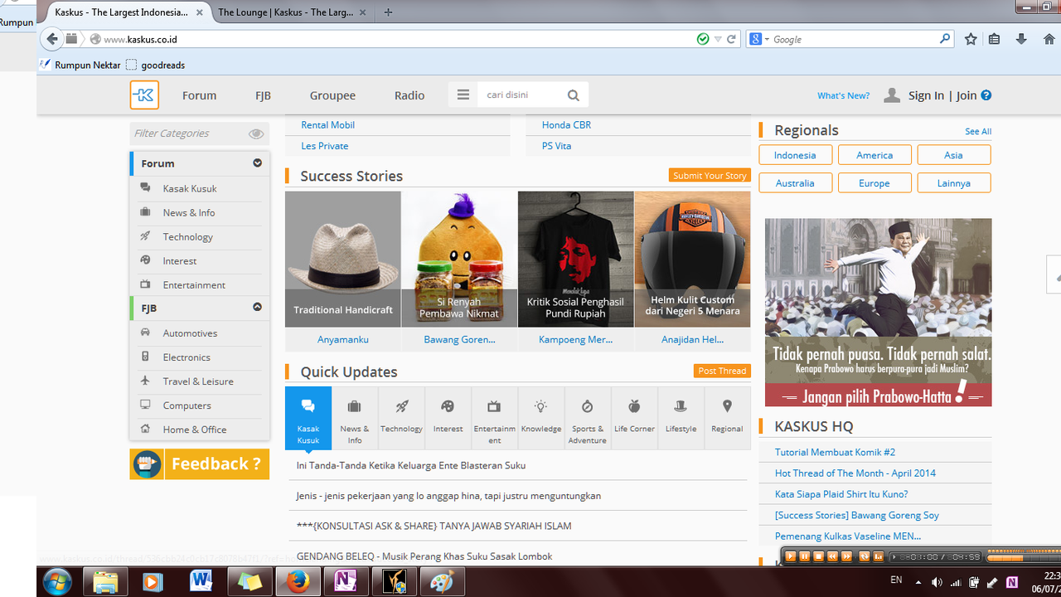Open Microsoft Word from taskbar
This screenshot has width=1061, height=597.
[x=201, y=582]
